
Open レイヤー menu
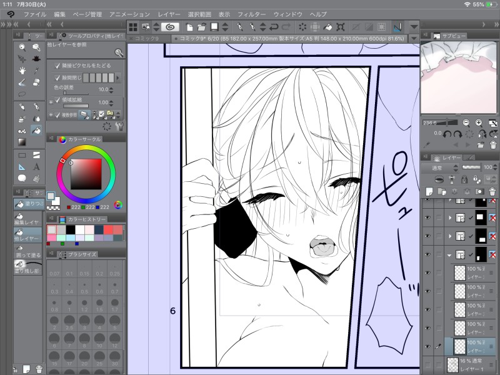coord(169,14)
